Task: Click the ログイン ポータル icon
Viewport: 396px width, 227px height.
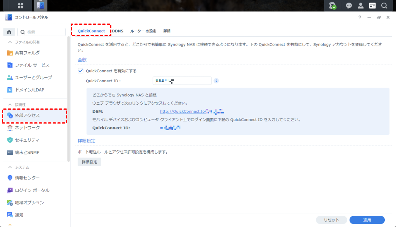Action: point(10,190)
